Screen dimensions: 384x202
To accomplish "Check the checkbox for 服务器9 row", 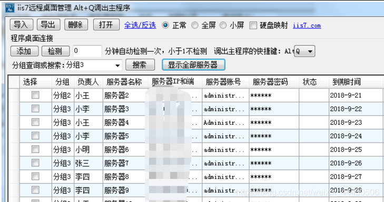I will pyautogui.click(x=35, y=190).
